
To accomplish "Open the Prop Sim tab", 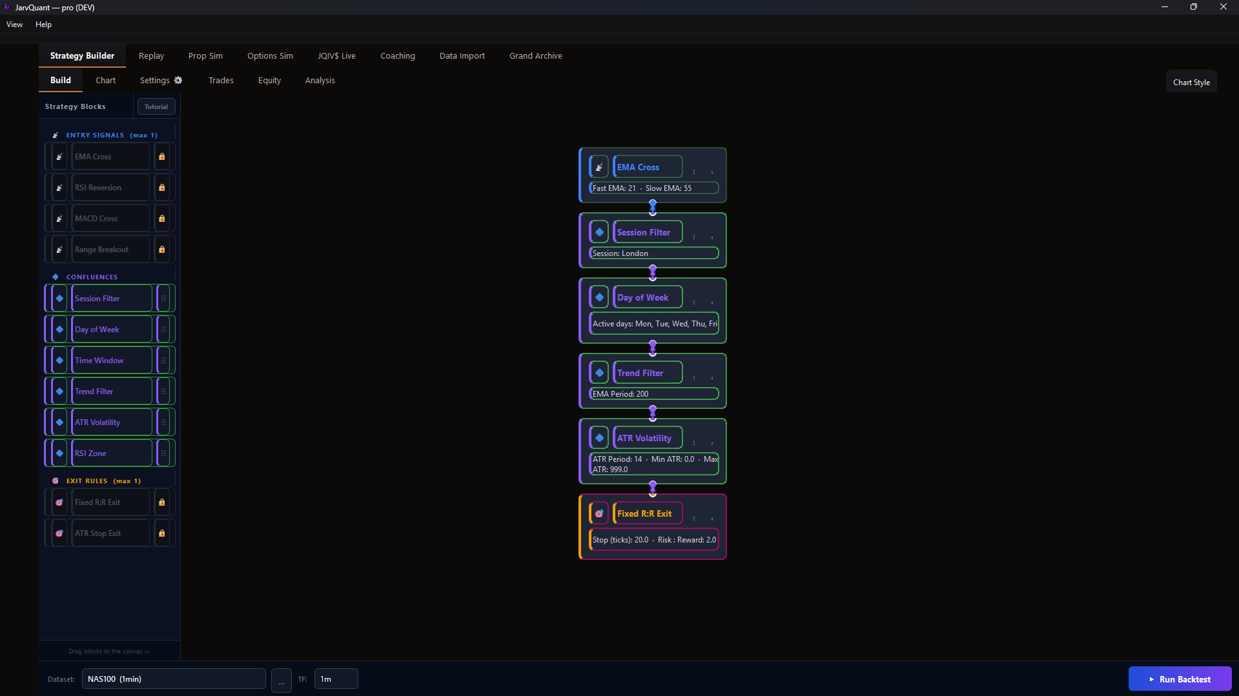I will pyautogui.click(x=205, y=56).
